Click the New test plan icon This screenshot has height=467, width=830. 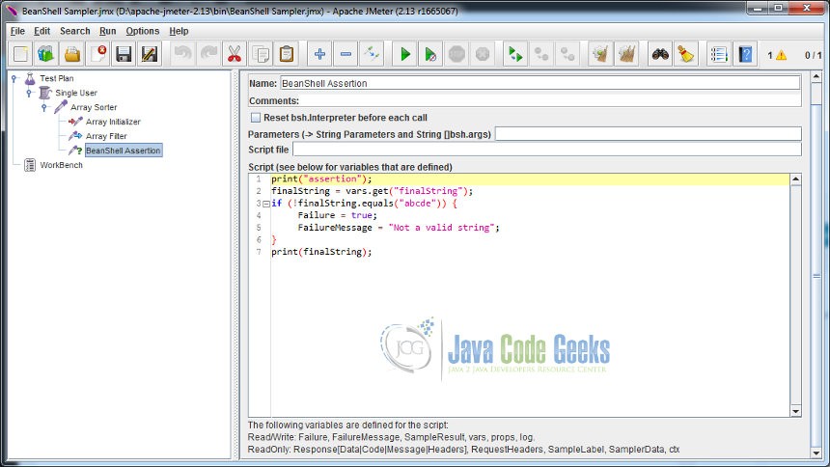pyautogui.click(x=20, y=54)
